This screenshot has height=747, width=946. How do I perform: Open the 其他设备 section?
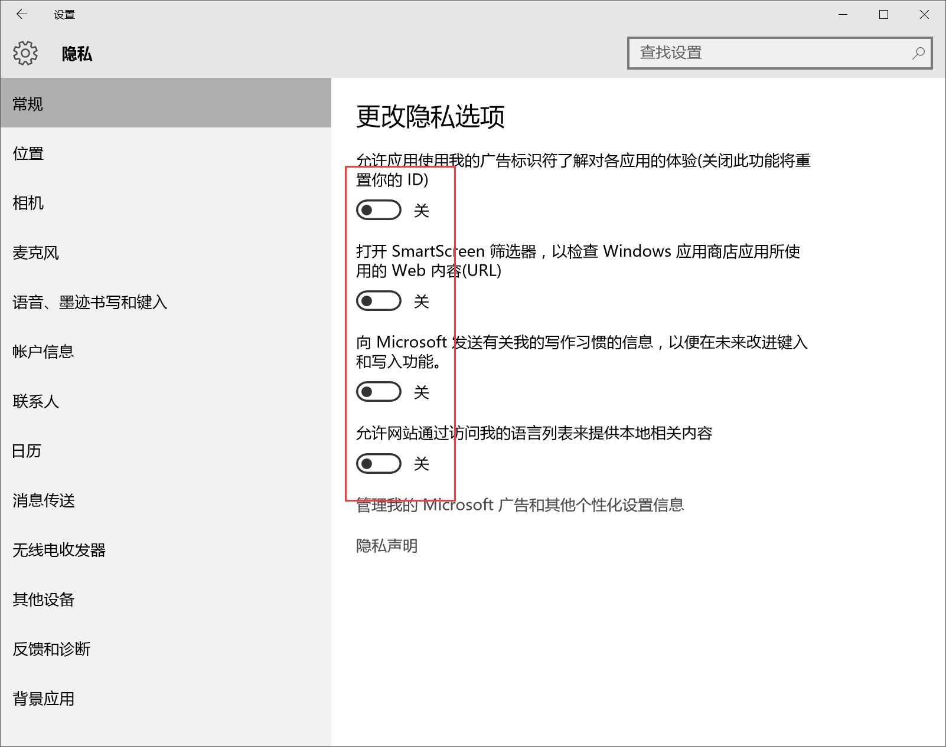tap(166, 599)
